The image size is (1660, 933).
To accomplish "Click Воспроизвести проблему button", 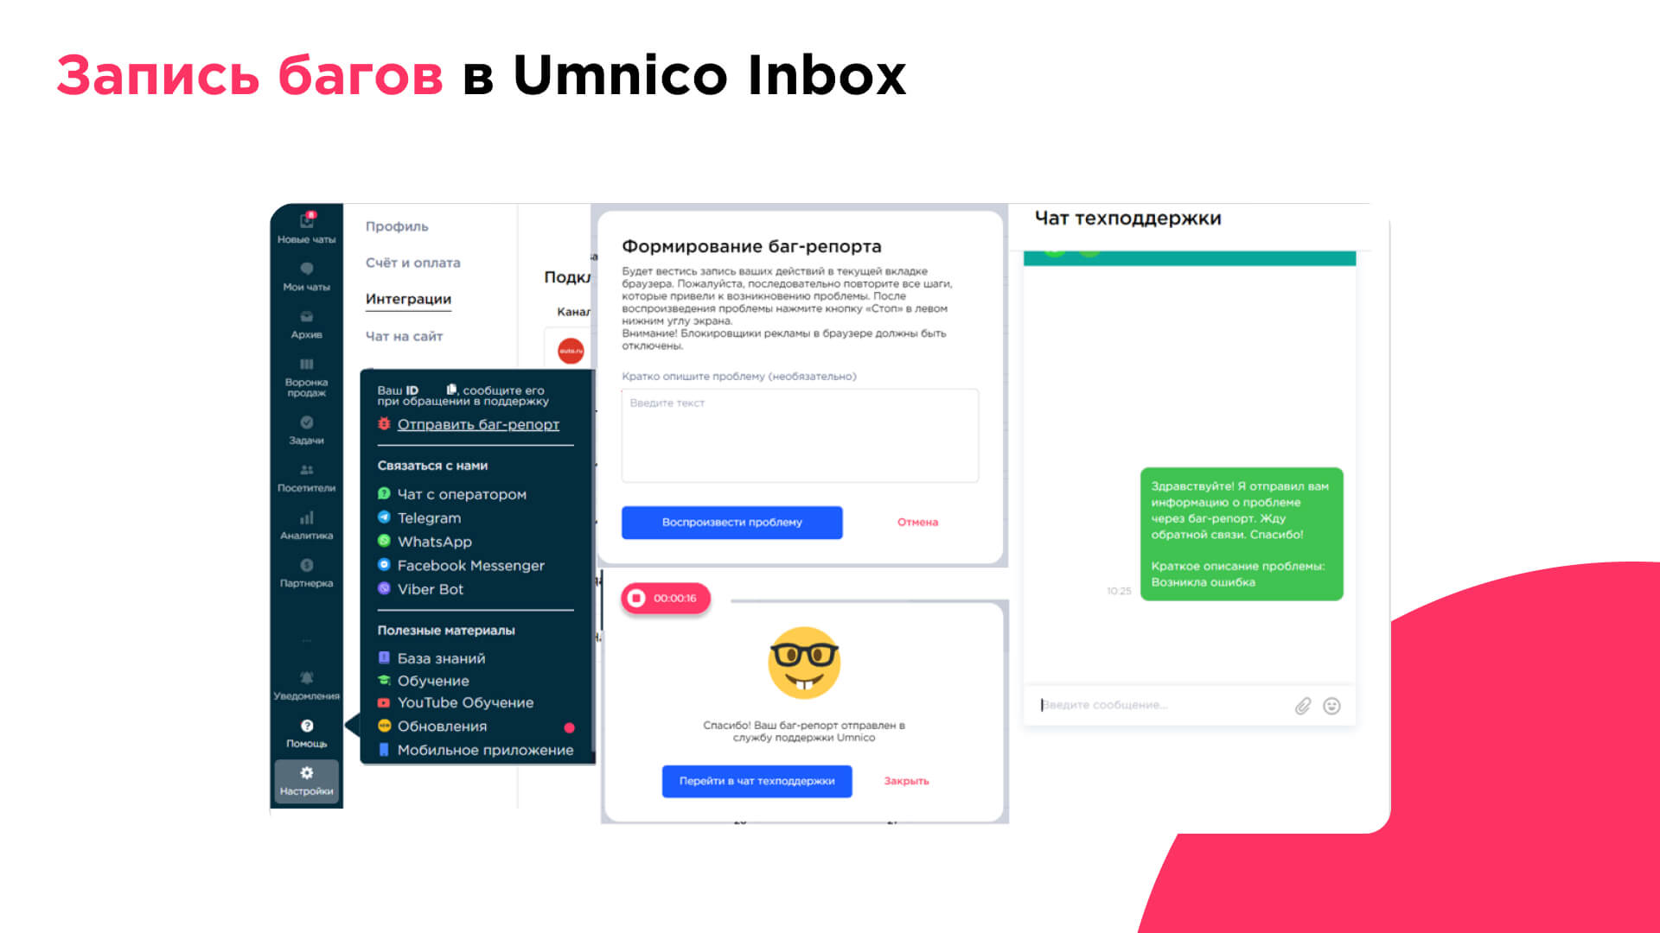I will (729, 522).
